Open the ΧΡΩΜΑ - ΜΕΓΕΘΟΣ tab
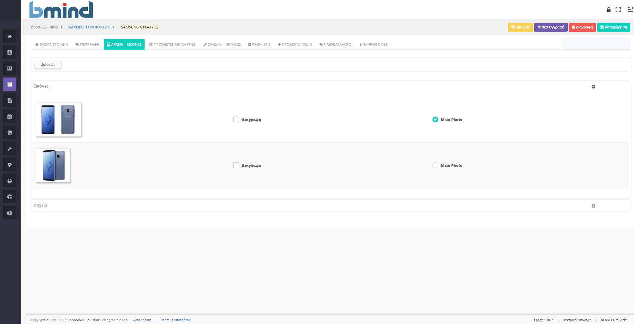This screenshot has height=324, width=634. (x=222, y=44)
